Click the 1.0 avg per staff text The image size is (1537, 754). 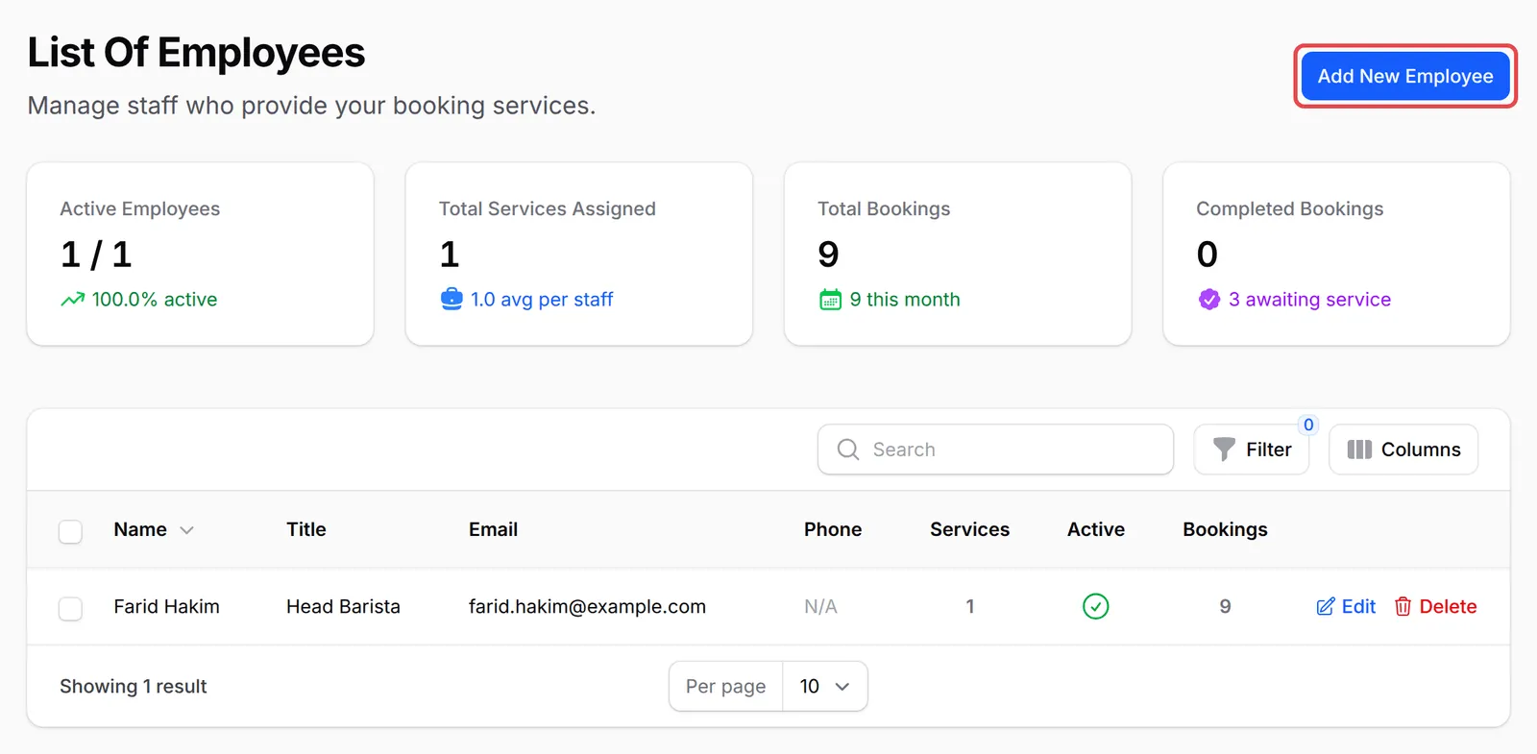[542, 299]
